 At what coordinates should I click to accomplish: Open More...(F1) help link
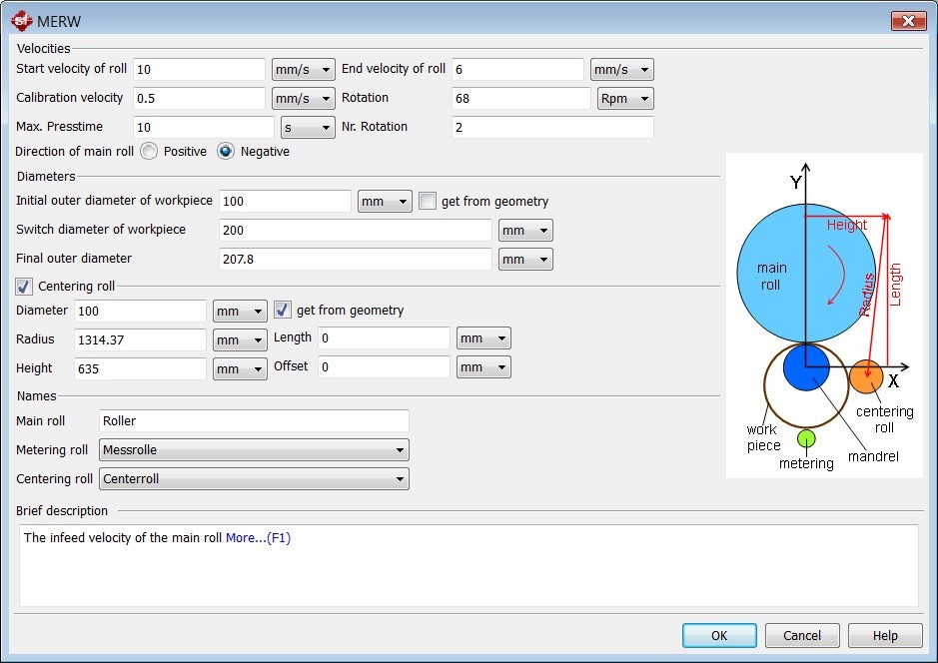pos(258,537)
